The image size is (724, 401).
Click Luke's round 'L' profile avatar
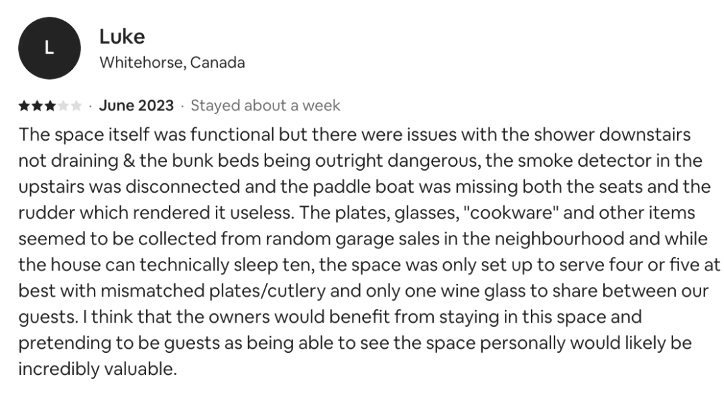coord(50,48)
